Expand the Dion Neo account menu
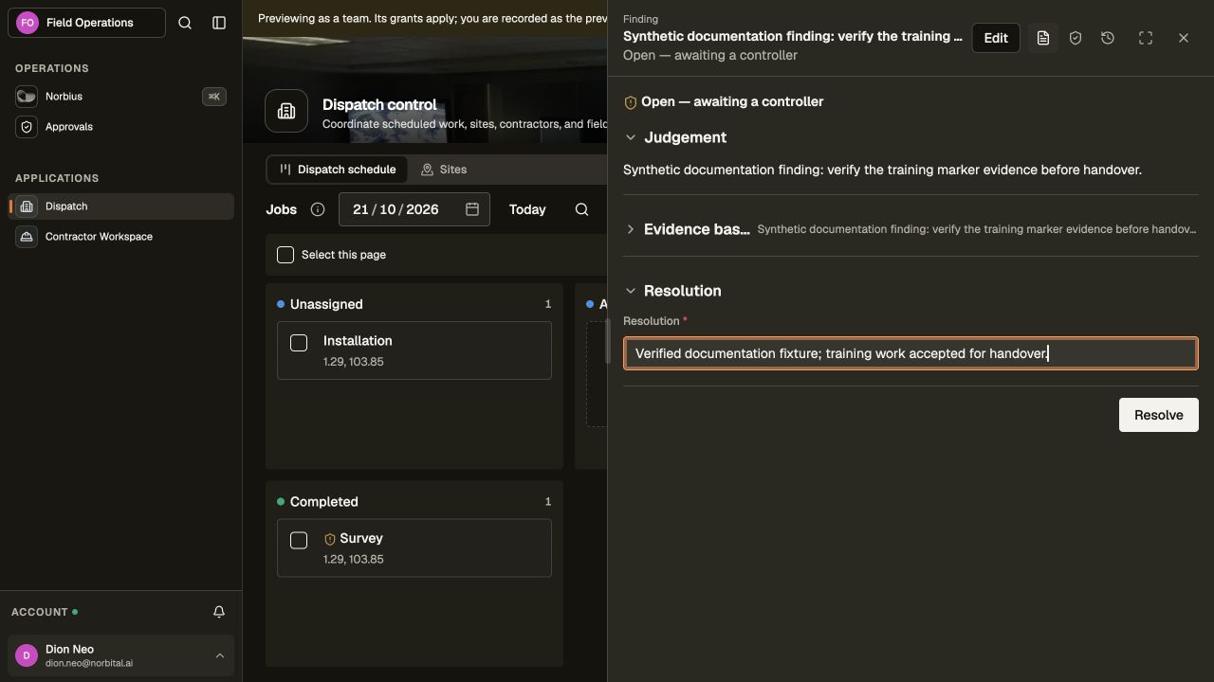This screenshot has height=682, width=1214. tap(120, 655)
